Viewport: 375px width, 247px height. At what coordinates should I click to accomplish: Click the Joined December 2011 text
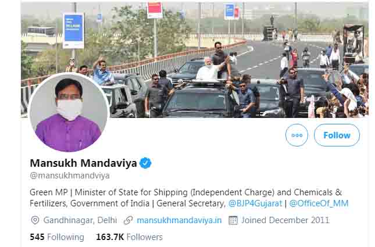[285, 220]
